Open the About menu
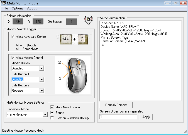This screenshot has height=135, width=188. [x=32, y=8]
